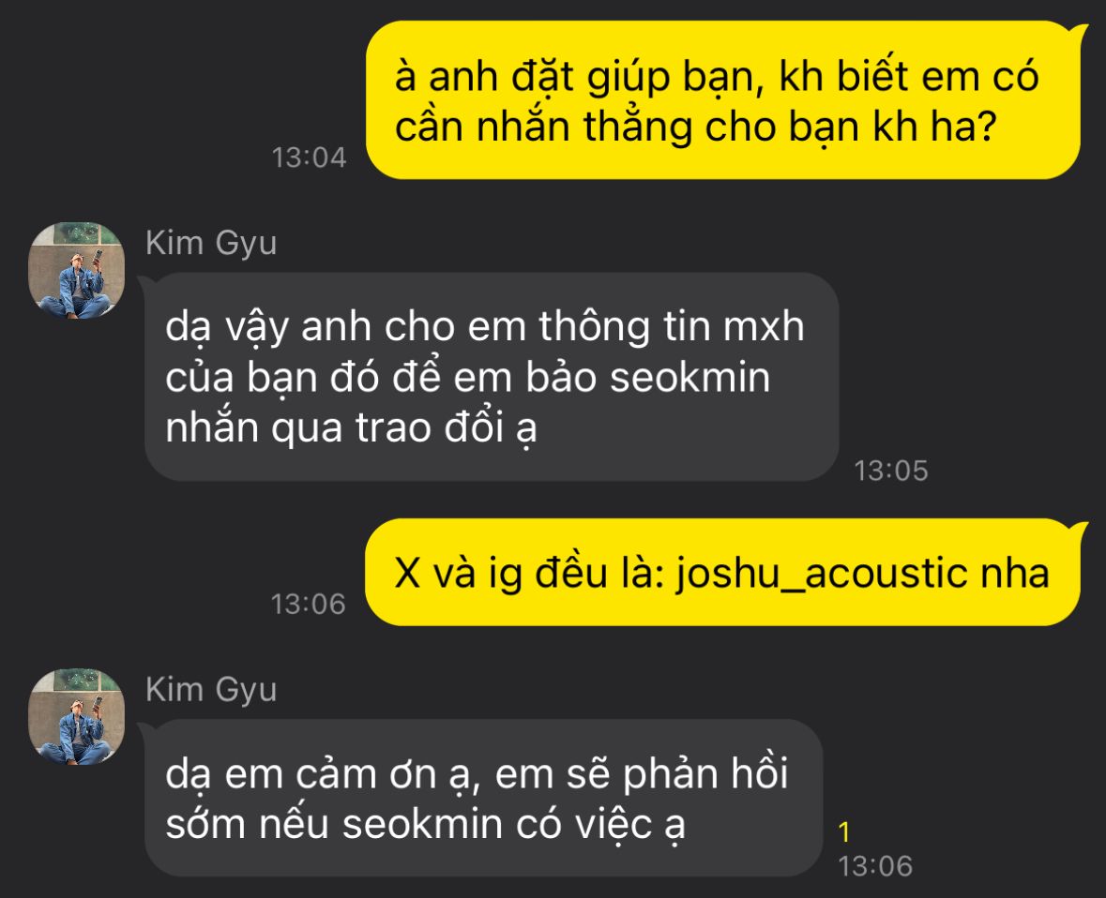The image size is (1106, 898).
Task: Open the Kim Gyu name above the 13:05 message
Action: 211,244
